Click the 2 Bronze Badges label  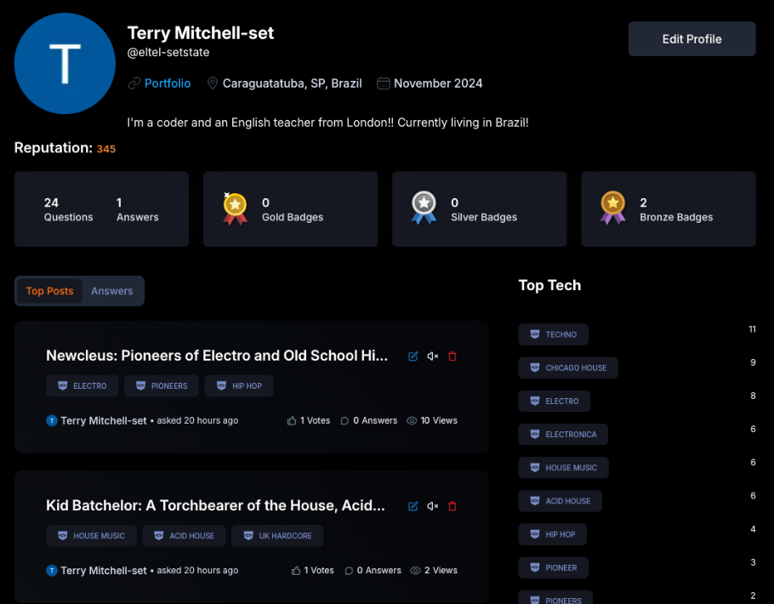[676, 209]
